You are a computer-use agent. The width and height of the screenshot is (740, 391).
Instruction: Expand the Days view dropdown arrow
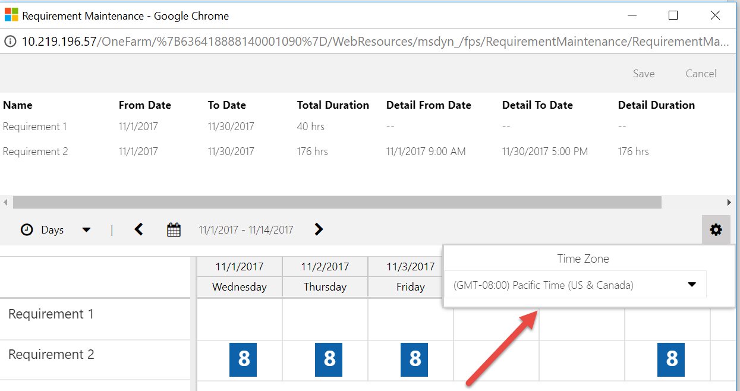coord(86,230)
